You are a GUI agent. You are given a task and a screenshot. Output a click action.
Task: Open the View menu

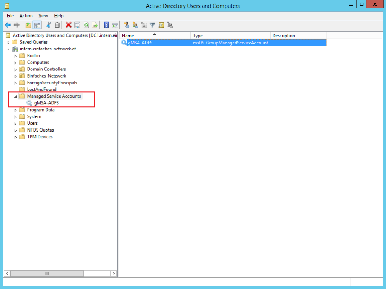[x=43, y=16]
